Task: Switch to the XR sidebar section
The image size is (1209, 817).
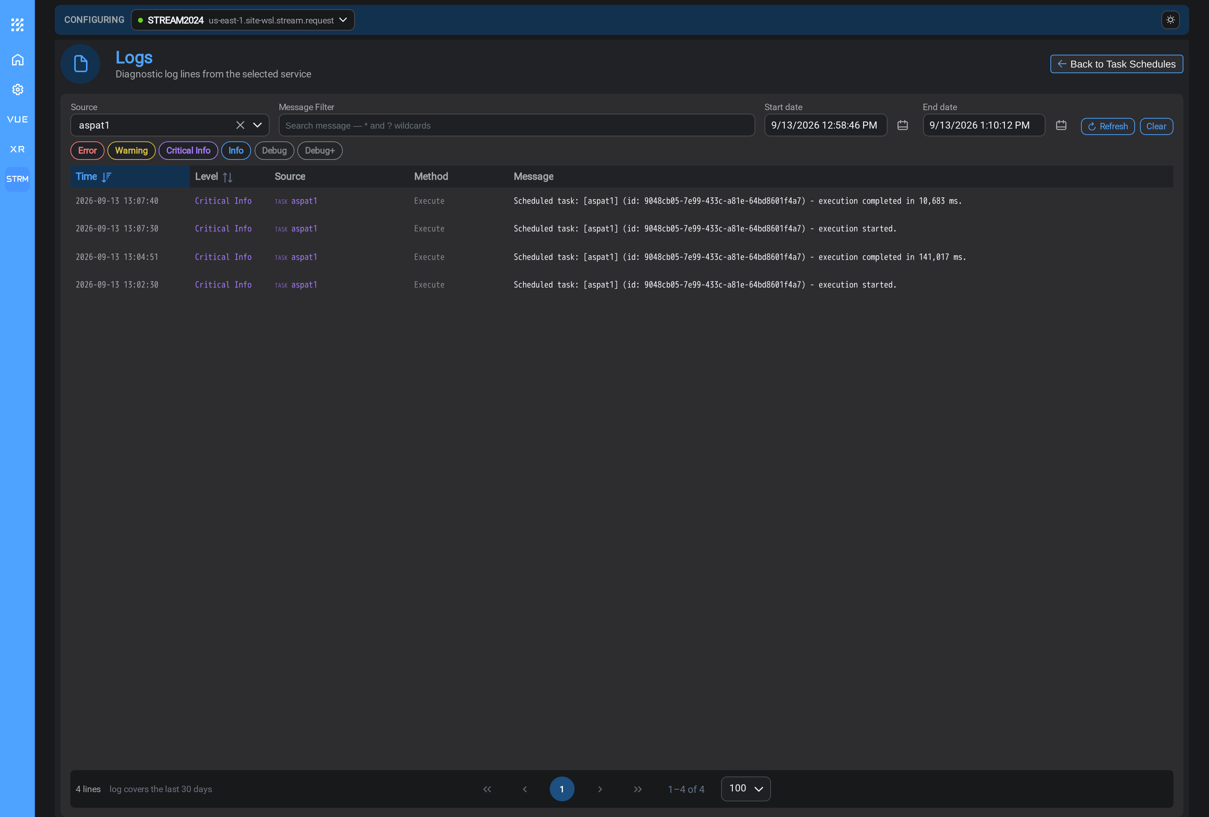Action: point(17,149)
